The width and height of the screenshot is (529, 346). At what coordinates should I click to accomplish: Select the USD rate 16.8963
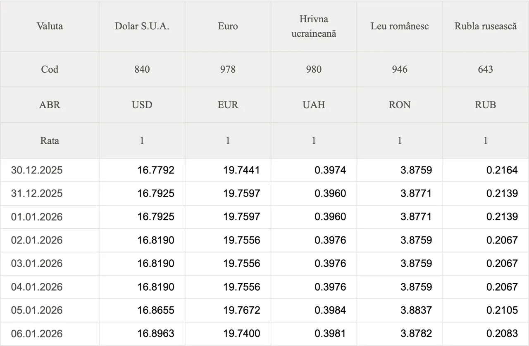click(156, 334)
